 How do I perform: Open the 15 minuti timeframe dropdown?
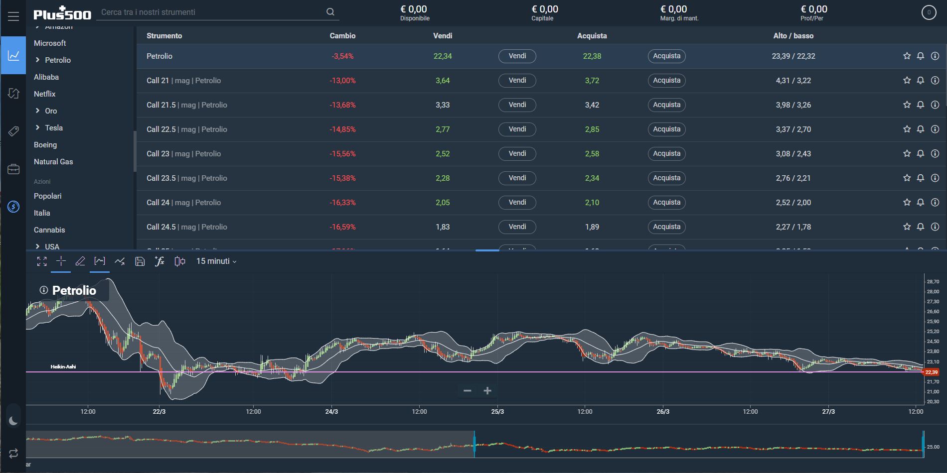tap(216, 261)
